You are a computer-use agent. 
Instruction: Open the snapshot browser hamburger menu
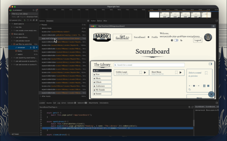point(214,26)
